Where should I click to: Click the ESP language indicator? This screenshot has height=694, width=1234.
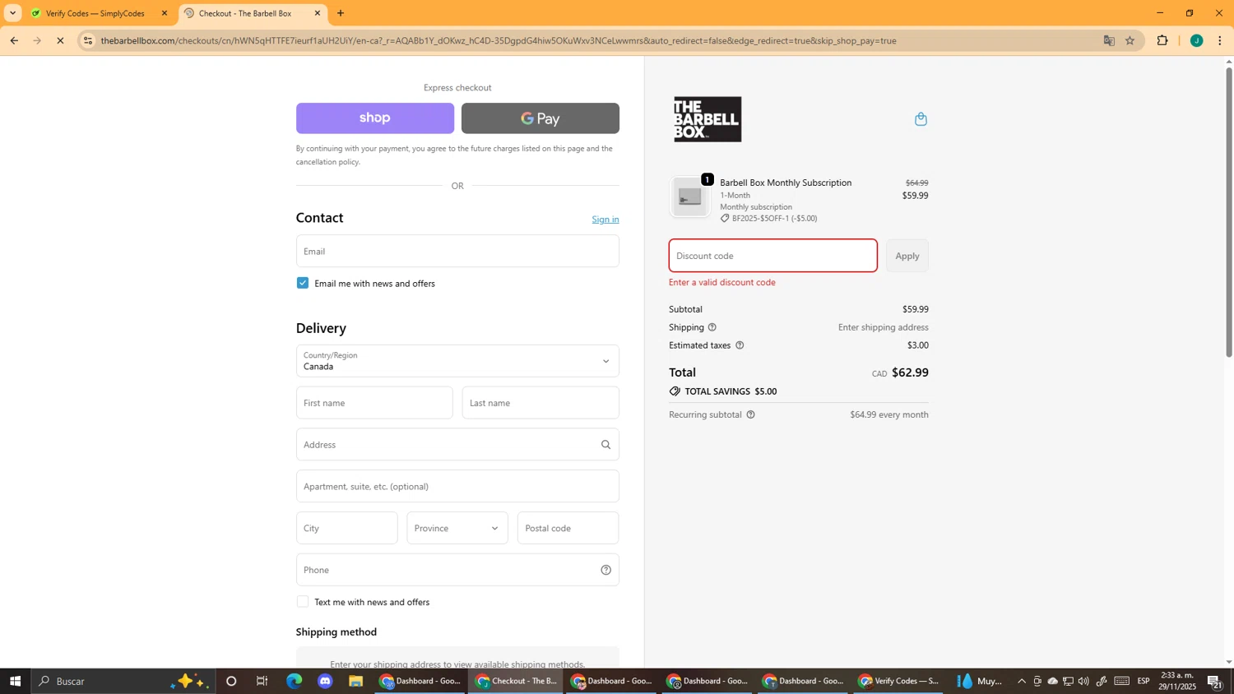(1144, 681)
